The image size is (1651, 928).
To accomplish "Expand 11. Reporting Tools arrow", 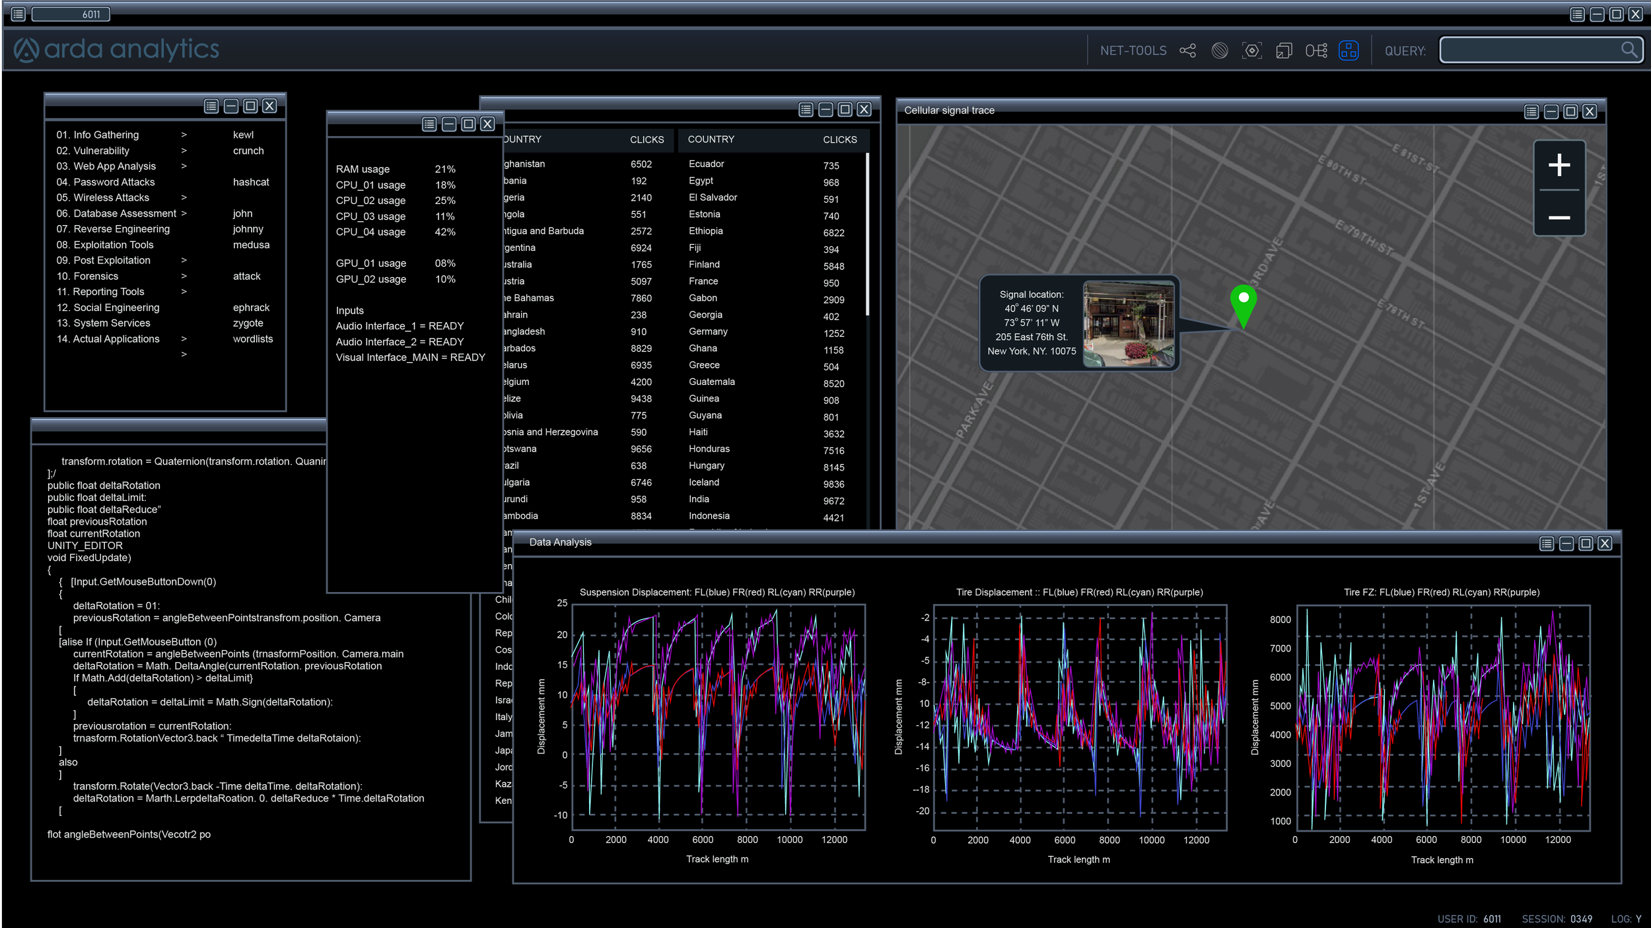I will [184, 292].
